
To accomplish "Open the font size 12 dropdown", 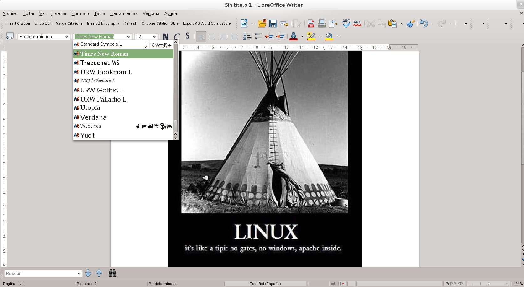I will [x=154, y=37].
